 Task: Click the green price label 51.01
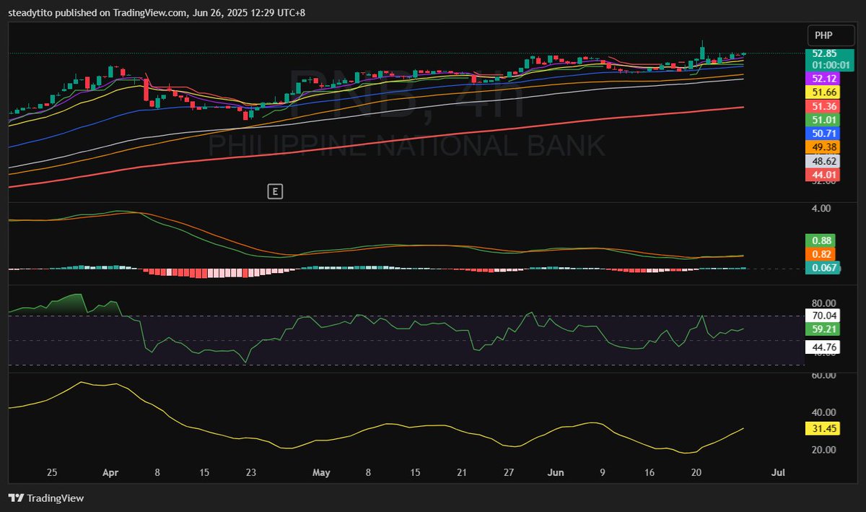pos(824,120)
